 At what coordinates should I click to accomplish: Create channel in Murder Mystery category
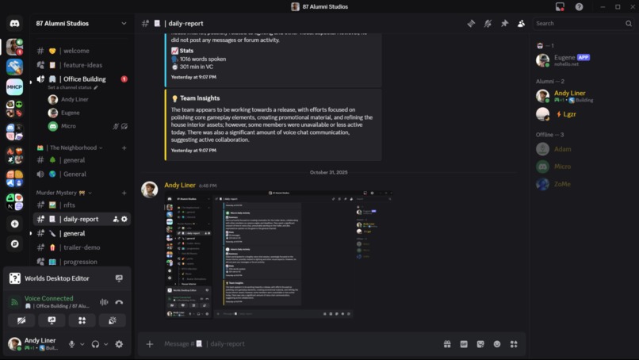(124, 193)
